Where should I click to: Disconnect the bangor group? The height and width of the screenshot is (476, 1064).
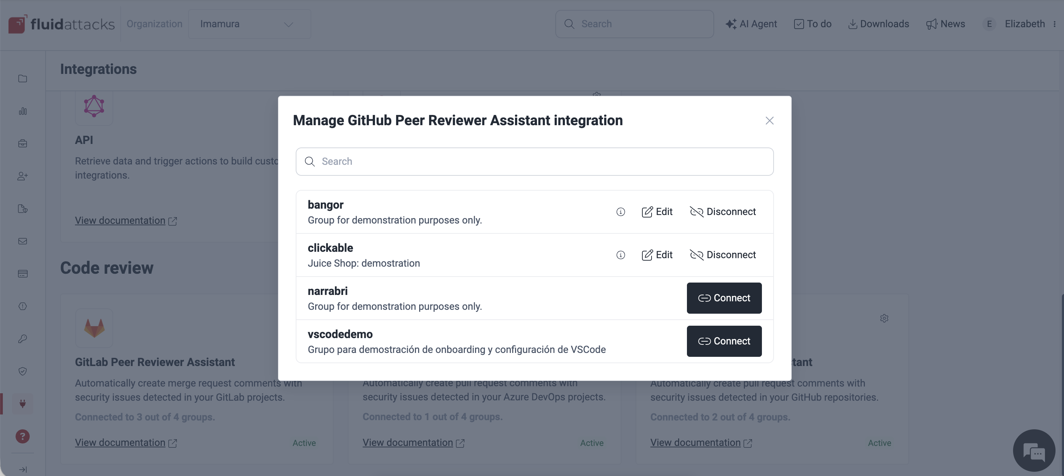click(723, 212)
